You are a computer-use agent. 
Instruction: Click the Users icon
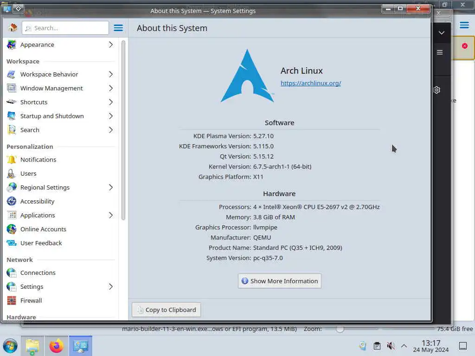pos(12,173)
